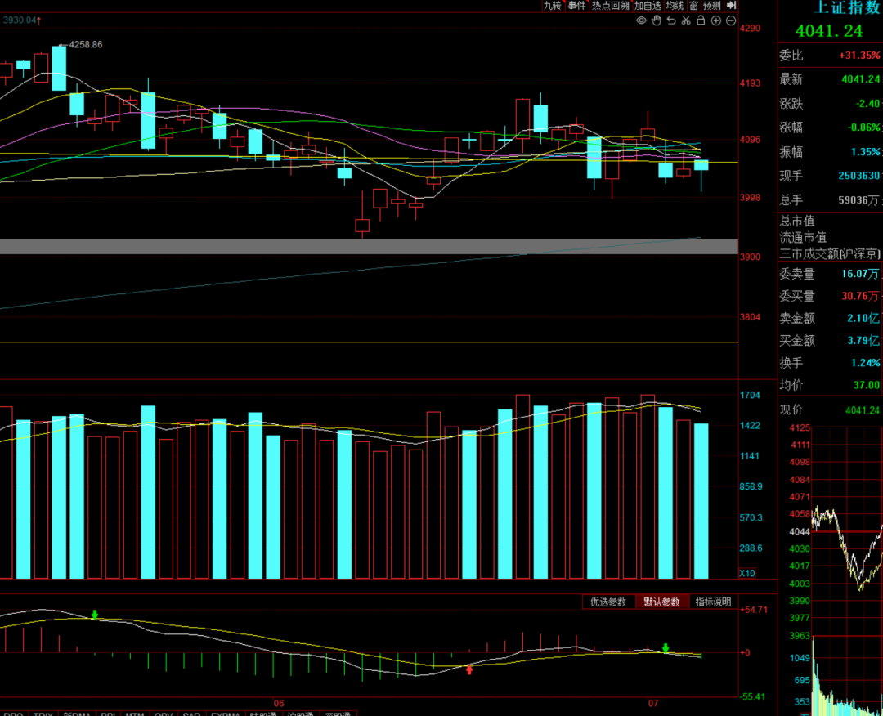This screenshot has width=883, height=716.
Task: Toggle 均线 moving averages display
Action: click(x=675, y=5)
